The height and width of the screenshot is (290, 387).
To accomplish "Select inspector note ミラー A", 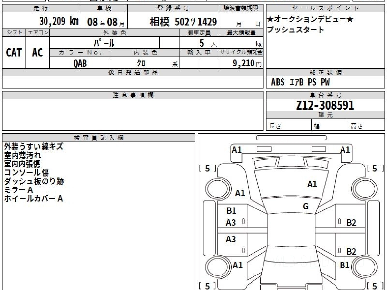I will pos(18,190).
